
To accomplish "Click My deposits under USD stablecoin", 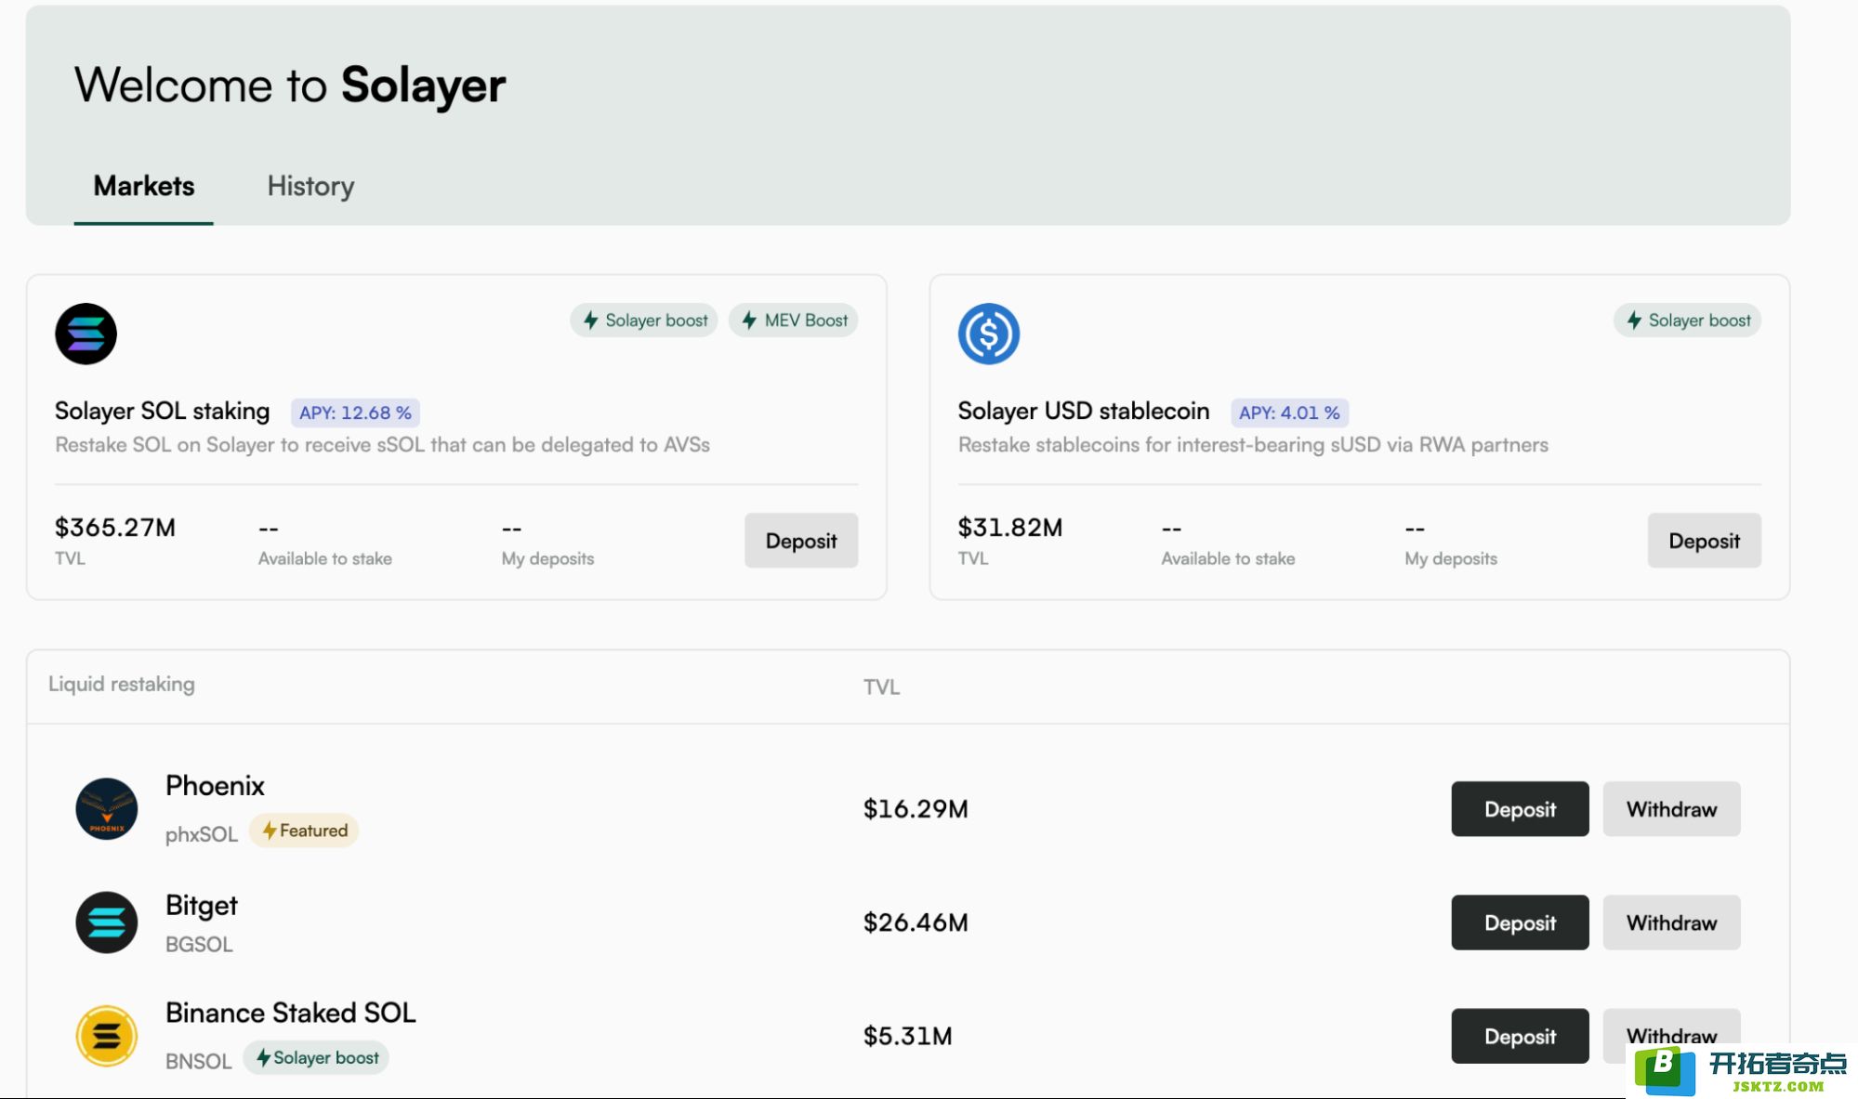I will pos(1451,558).
